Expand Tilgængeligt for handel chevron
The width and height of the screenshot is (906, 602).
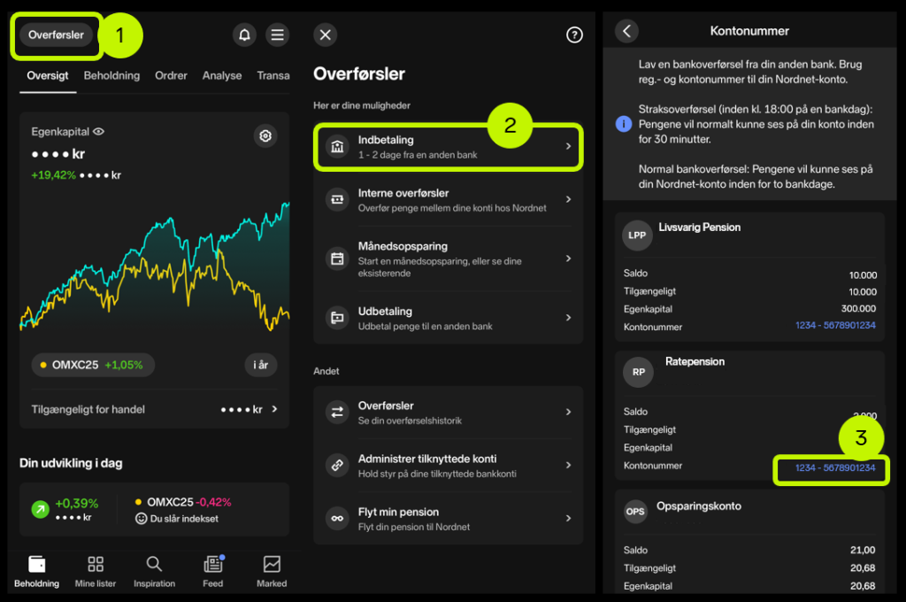(274, 409)
